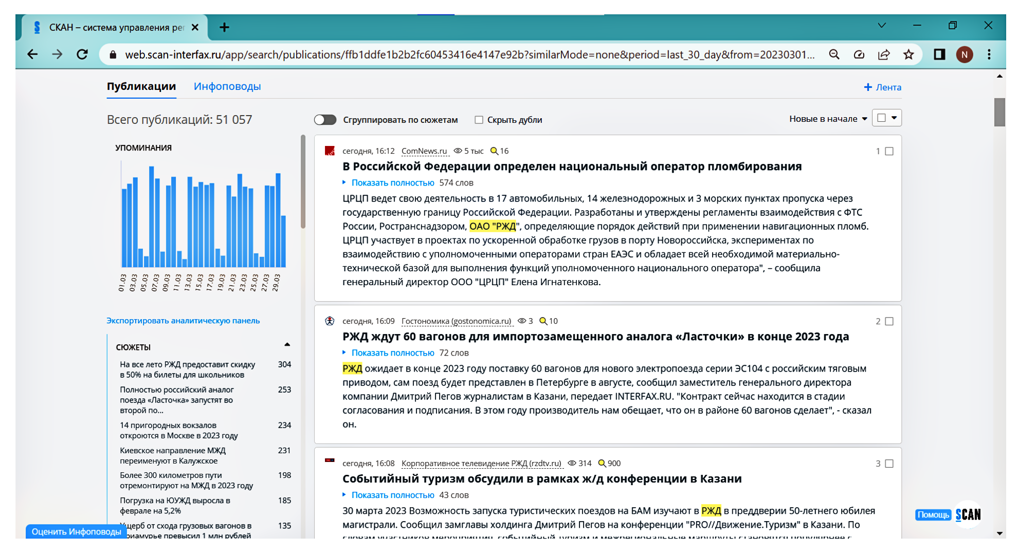This screenshot has height=555, width=1018.
Task: Click the ComNews source icon on first article
Action: (330, 151)
